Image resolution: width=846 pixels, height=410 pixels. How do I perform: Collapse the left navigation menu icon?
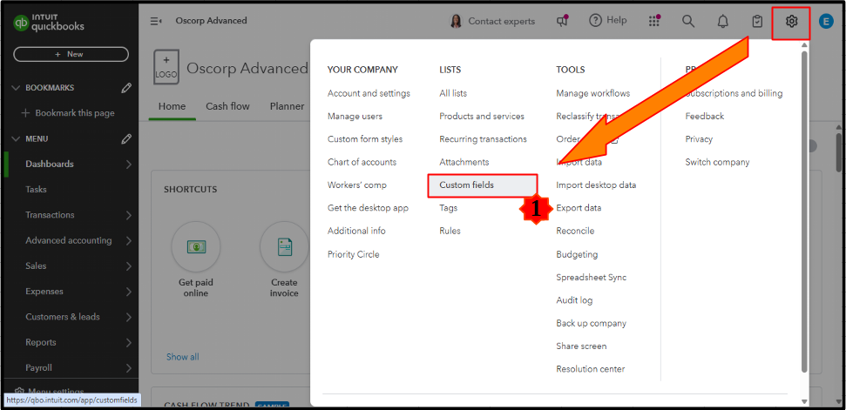[x=157, y=21]
